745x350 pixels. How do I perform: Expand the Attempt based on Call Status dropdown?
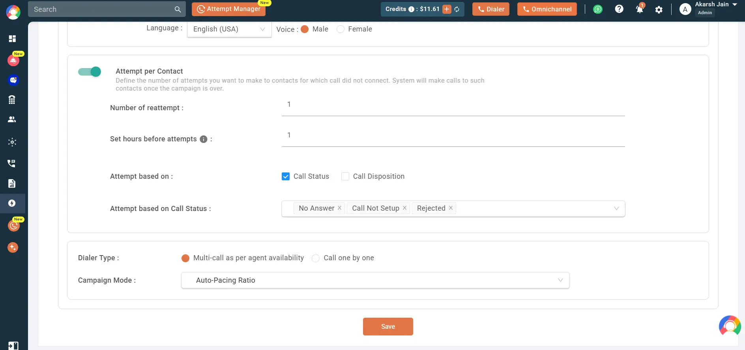pyautogui.click(x=453, y=209)
